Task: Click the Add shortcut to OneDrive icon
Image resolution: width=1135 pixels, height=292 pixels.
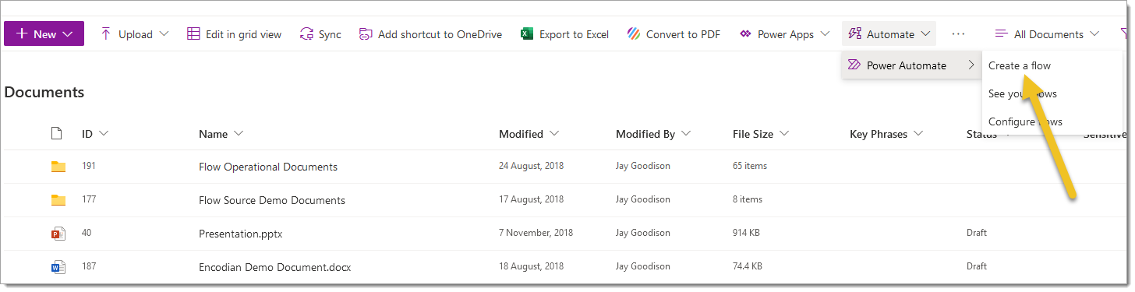Action: [366, 34]
